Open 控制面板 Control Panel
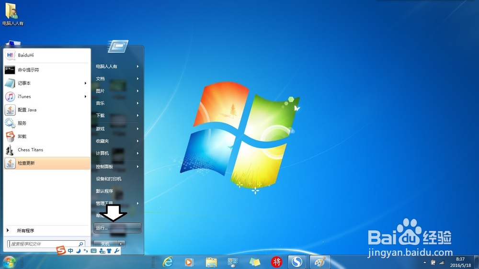Image resolution: width=479 pixels, height=269 pixels. [117, 167]
